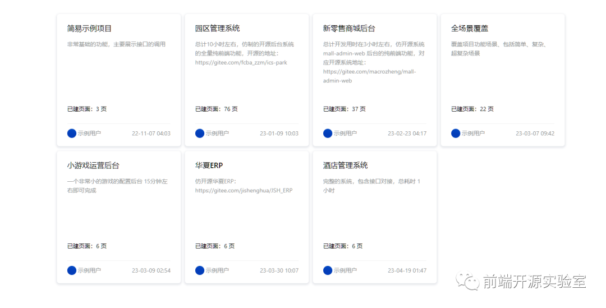Viewport: 606px width, 308px height.
Task: Click the timestamp 23-01-09 10:03
Action: pyautogui.click(x=279, y=134)
